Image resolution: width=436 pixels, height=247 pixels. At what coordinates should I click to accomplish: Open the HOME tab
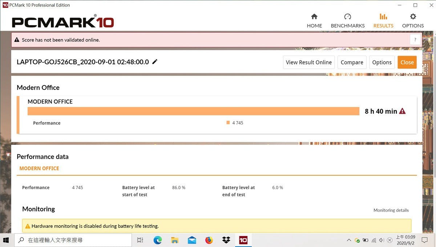(314, 21)
